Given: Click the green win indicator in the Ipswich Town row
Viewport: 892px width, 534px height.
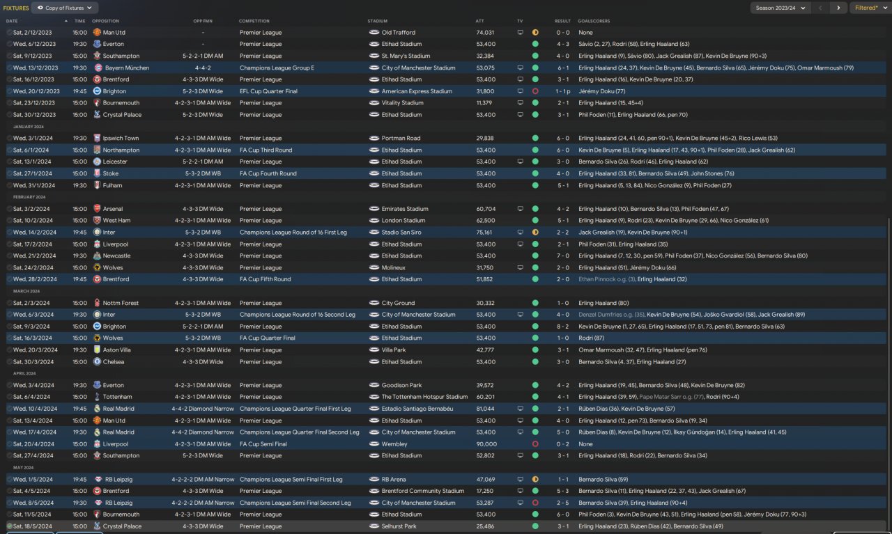Looking at the screenshot, I should click(x=535, y=139).
